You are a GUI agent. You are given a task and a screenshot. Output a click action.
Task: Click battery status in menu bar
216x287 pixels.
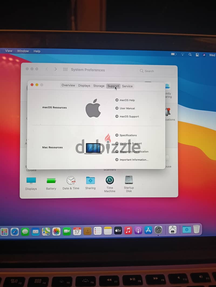tap(174, 54)
